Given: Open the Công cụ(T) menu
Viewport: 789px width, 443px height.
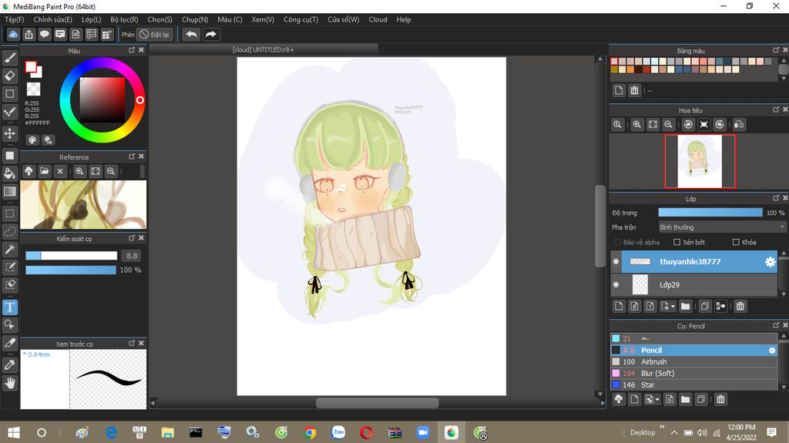Looking at the screenshot, I should [301, 19].
